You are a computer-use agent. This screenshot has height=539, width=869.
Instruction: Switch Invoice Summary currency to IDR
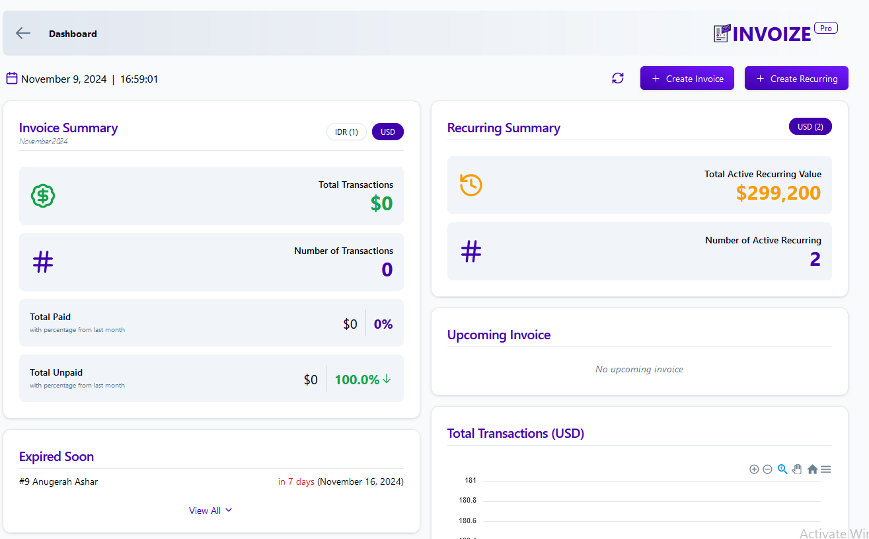[346, 132]
